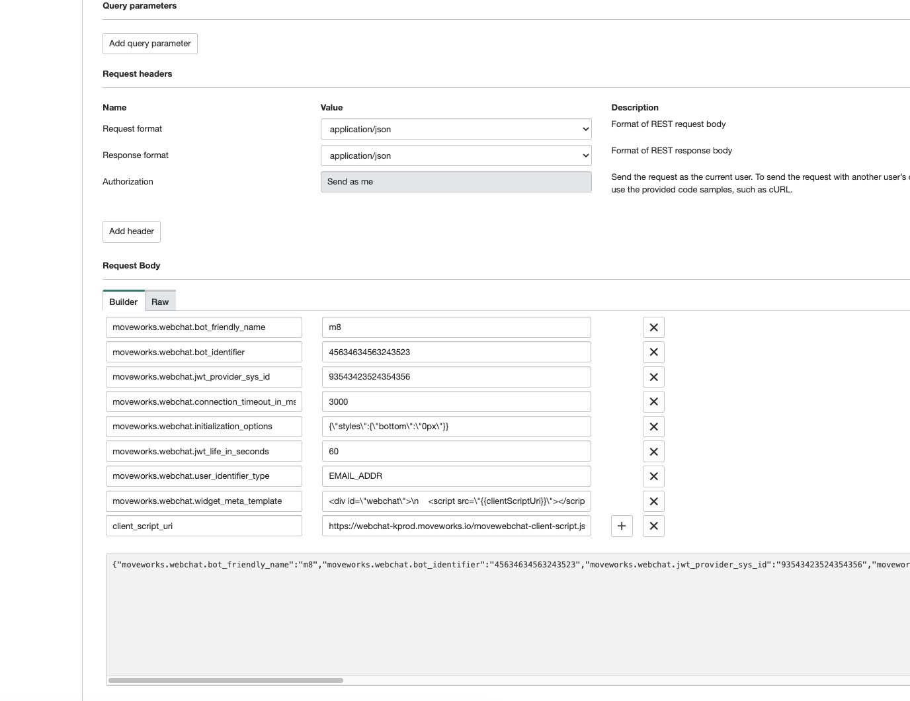This screenshot has width=910, height=701.
Task: Click 'Format of REST request body' description
Action: [669, 124]
